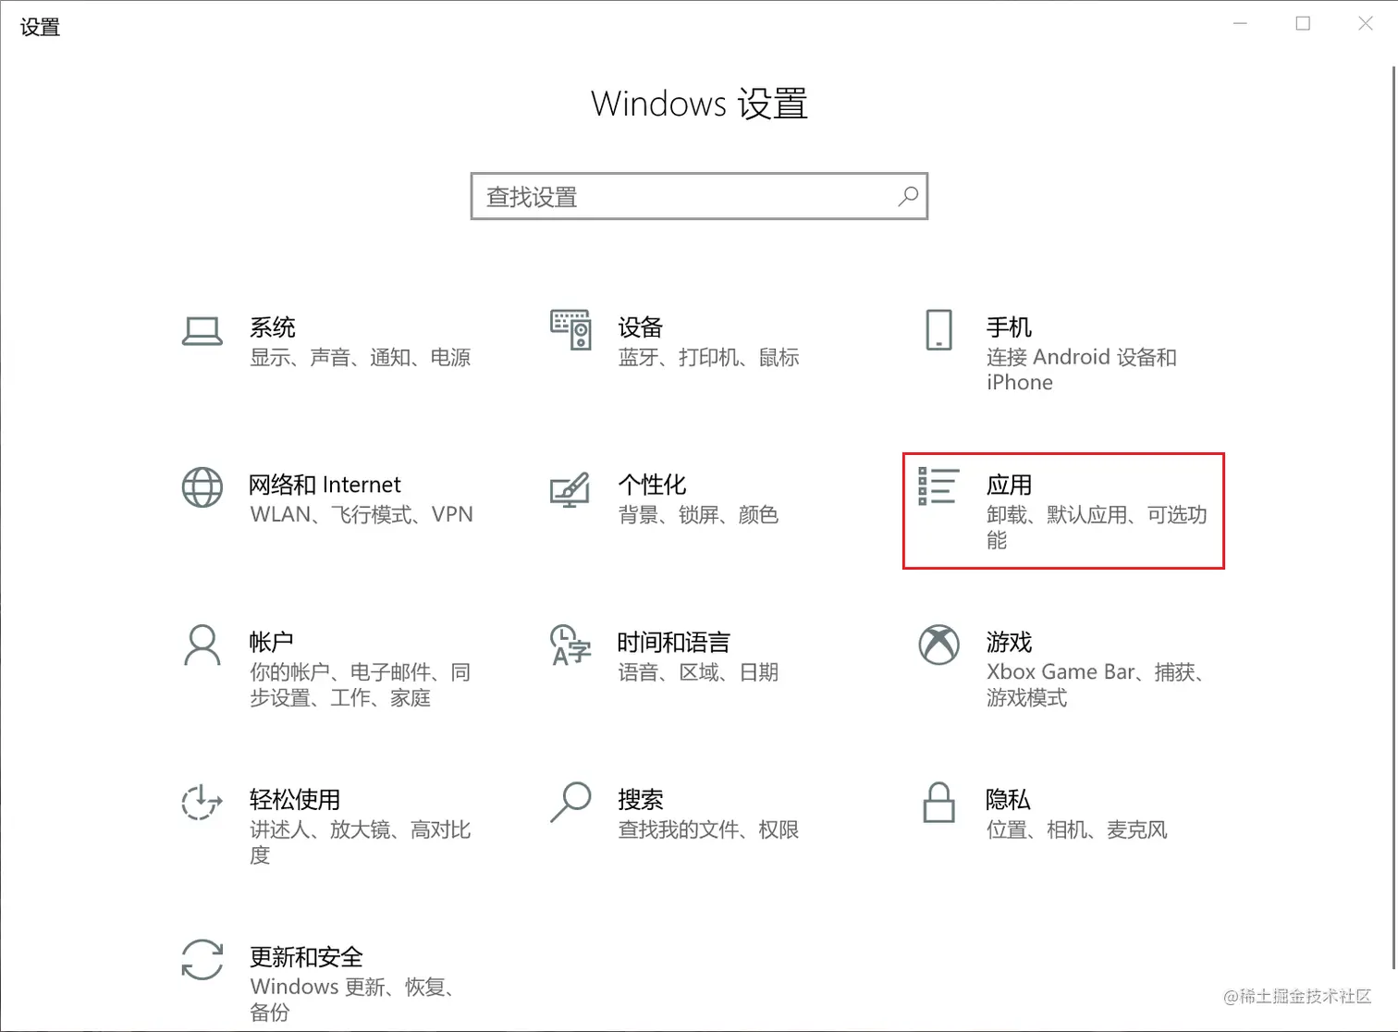Click the 设置 title bar label
1398x1032 pixels.
(x=39, y=27)
